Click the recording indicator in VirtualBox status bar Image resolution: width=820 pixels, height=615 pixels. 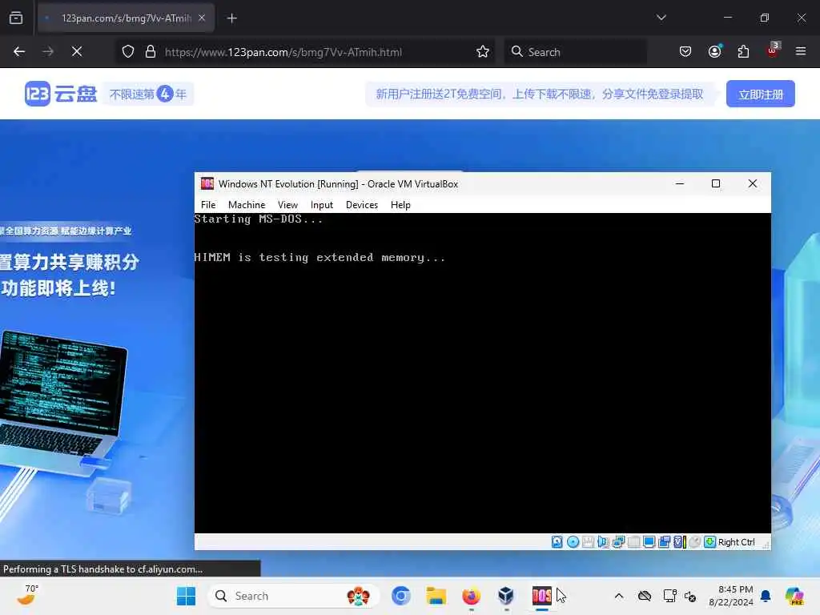(694, 542)
